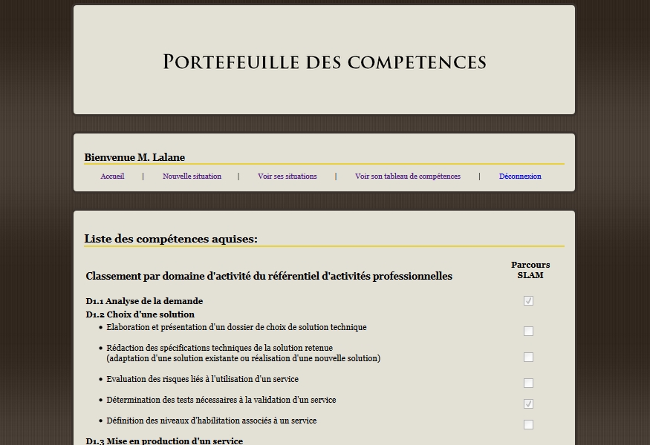Select the Bienvenue M. Lalane heading

coord(134,157)
